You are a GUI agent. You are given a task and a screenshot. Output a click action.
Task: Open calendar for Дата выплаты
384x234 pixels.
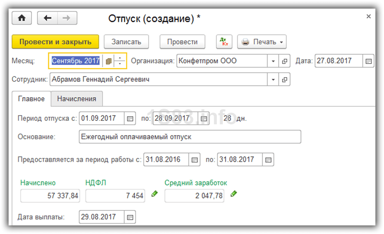[x=130, y=217]
